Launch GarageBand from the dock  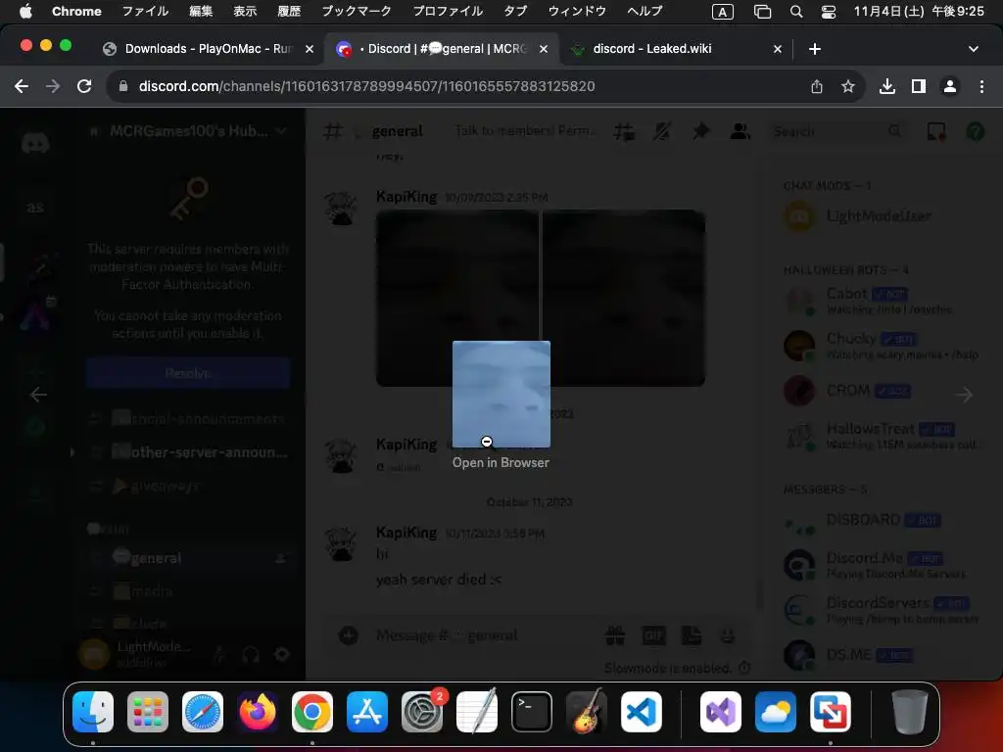pos(587,712)
